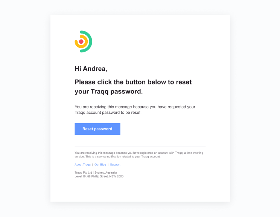Click the separator between Our Blog and Support
This screenshot has width=280, height=217.
[x=108, y=165]
